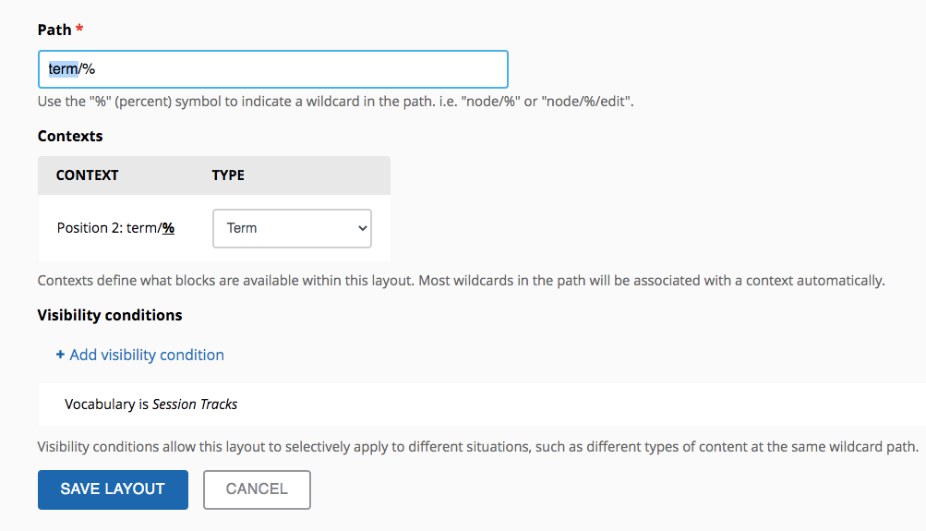Click the Position 2: term/% context label
926x531 pixels.
pyautogui.click(x=115, y=228)
